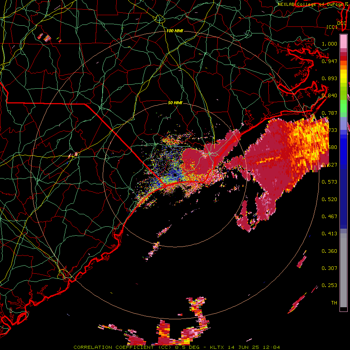Click the 0.467 scale value

(329, 217)
